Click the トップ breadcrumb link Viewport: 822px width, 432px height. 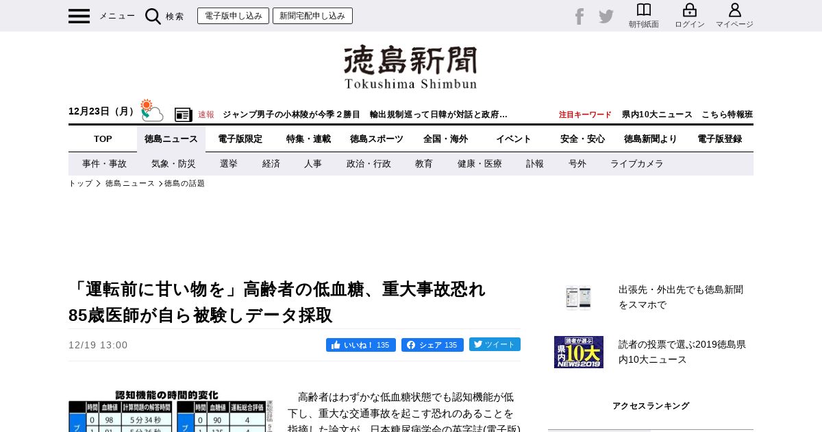point(80,184)
